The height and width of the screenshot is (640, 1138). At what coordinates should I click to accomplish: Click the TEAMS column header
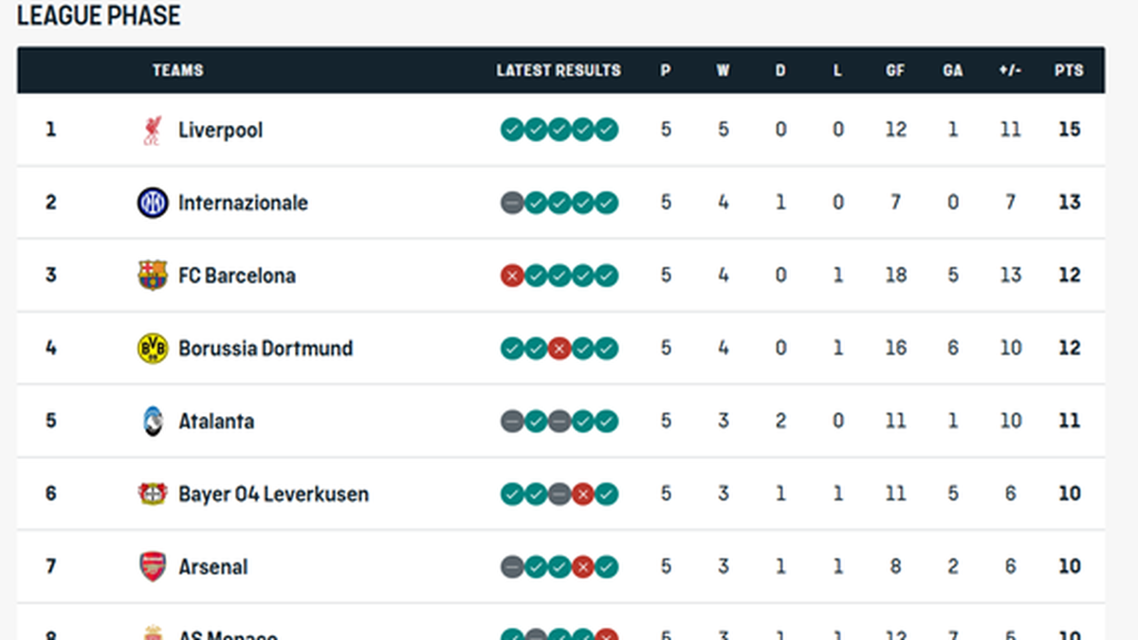click(178, 70)
